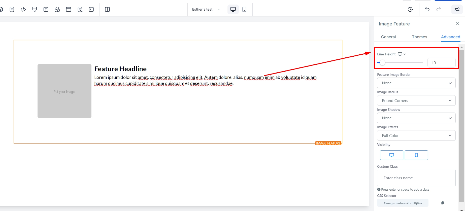Click the undo arrow
The width and height of the screenshot is (465, 211).
tap(427, 10)
